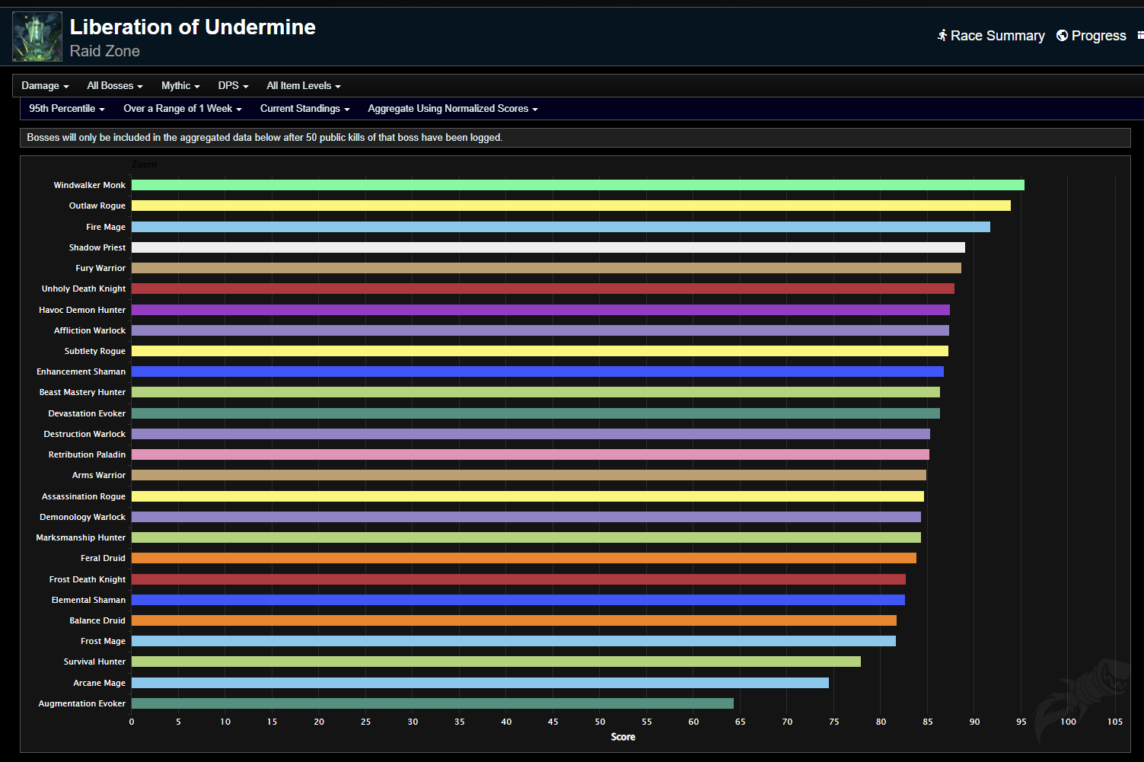Screen dimensions: 1144x762
Task: Click the Progress globe icon
Action: point(1062,36)
